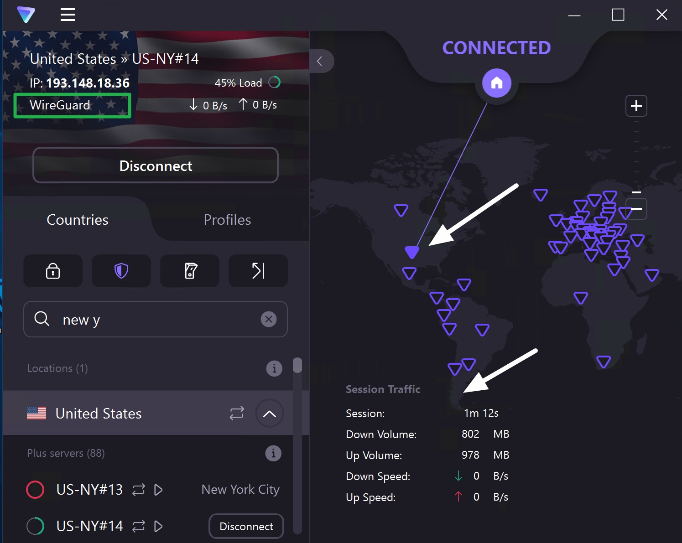Toggle auto-connect for US-NY#13 server
Screen dimensions: 682x543
pos(139,489)
